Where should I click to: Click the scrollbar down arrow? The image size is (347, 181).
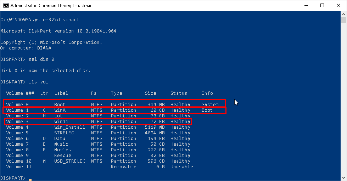pos(343,178)
